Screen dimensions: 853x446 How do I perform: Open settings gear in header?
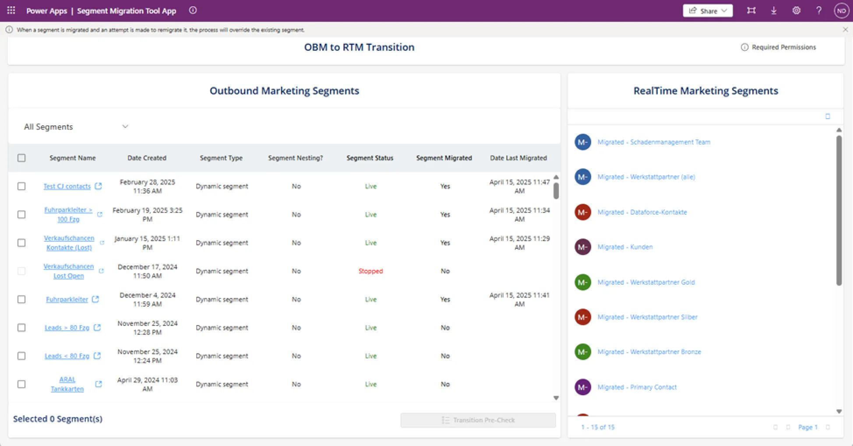tap(797, 11)
